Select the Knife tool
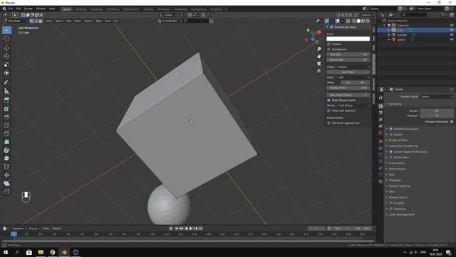The height and width of the screenshot is (257, 456). 6,133
